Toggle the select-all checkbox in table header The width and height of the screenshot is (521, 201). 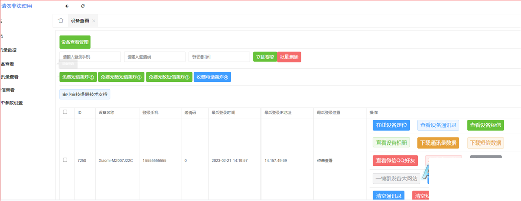point(65,112)
